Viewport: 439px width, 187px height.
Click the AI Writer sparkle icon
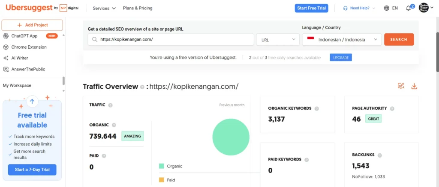[x=6, y=58]
